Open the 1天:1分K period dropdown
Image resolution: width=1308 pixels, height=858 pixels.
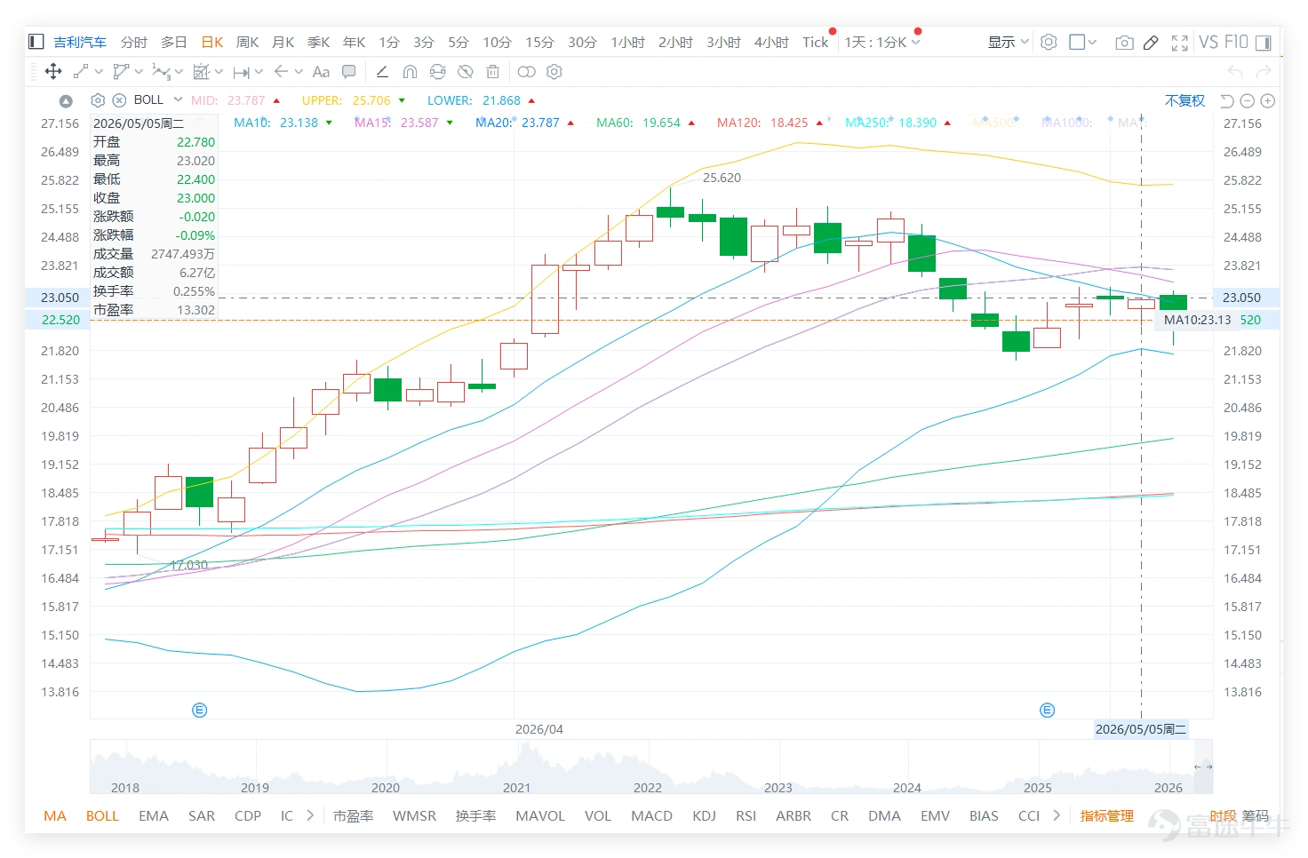point(881,42)
